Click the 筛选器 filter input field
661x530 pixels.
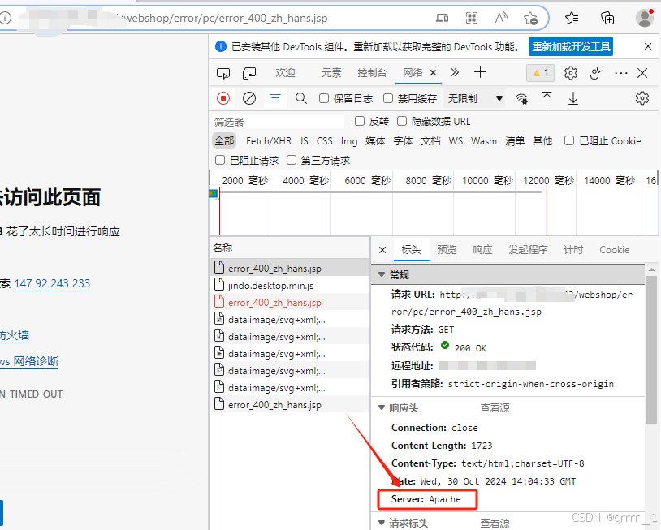pyautogui.click(x=278, y=122)
